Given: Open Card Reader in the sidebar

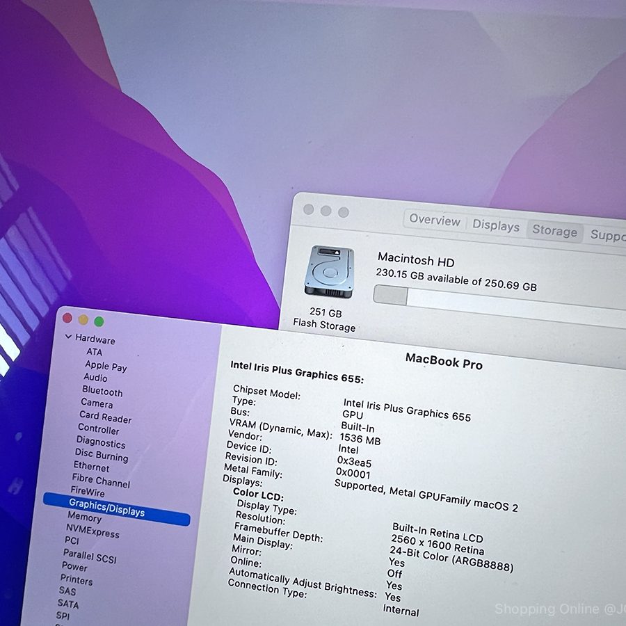Looking at the screenshot, I should tap(106, 417).
